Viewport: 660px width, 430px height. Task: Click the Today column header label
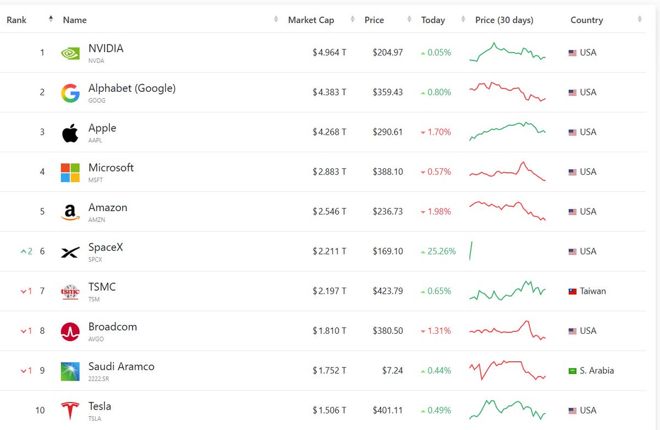tap(433, 20)
